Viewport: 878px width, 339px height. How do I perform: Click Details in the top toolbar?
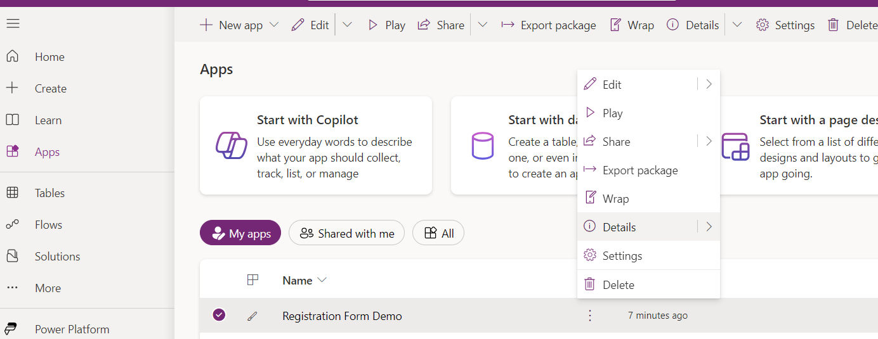[693, 25]
